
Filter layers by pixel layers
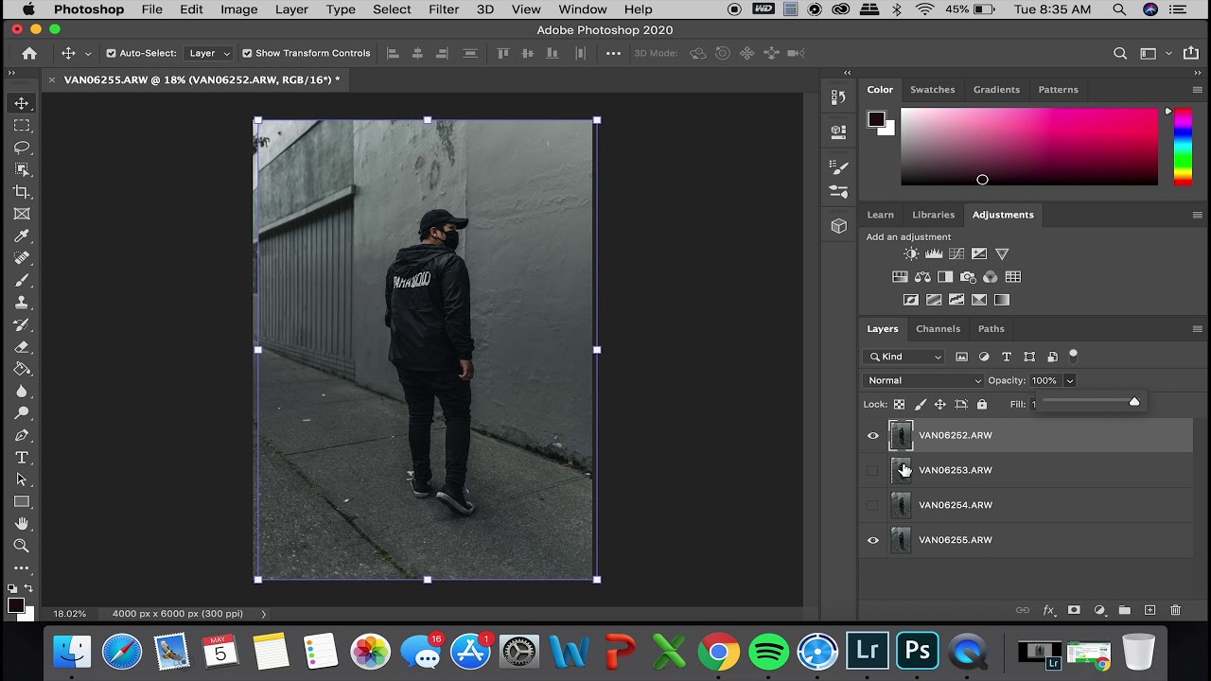pyautogui.click(x=962, y=357)
